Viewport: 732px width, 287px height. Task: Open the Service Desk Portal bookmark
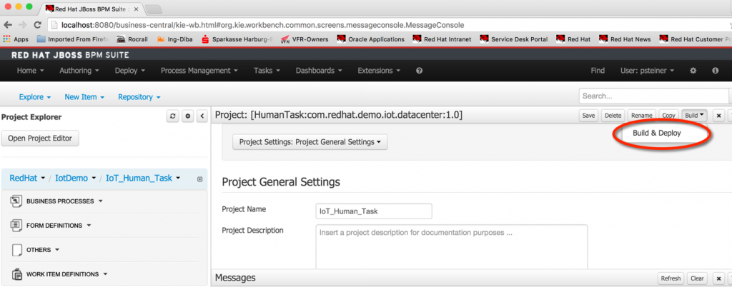coord(514,39)
